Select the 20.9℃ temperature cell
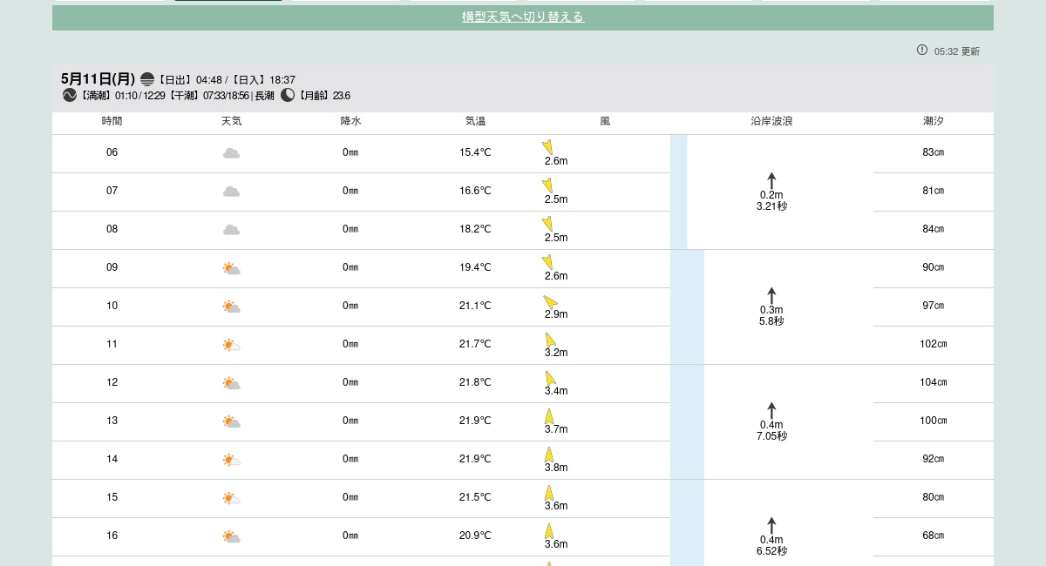The width and height of the screenshot is (1046, 566). 475,536
